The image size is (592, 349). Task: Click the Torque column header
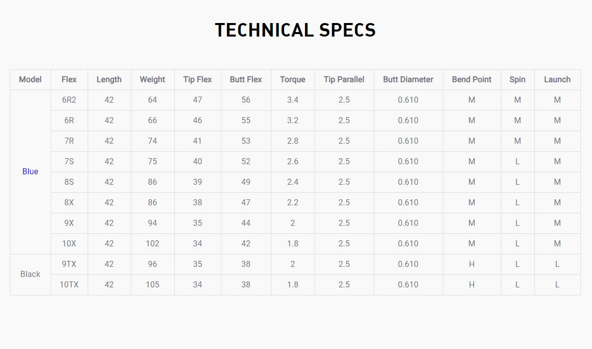point(292,80)
